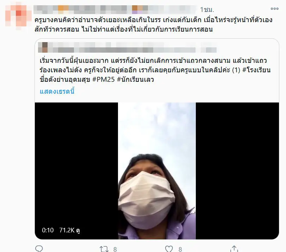Click the 0:10 video duration label
This screenshot has width=286, height=252.
coord(48,230)
